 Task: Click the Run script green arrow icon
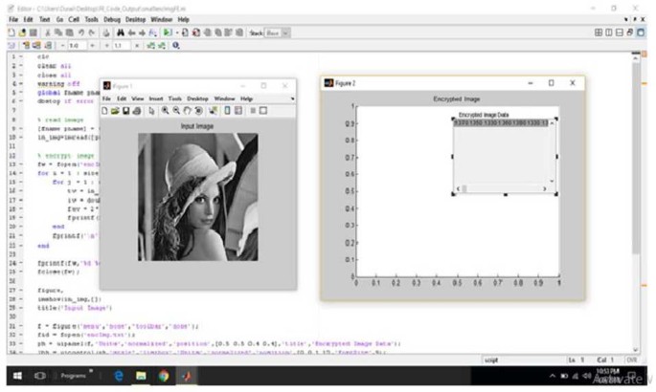tap(167, 33)
